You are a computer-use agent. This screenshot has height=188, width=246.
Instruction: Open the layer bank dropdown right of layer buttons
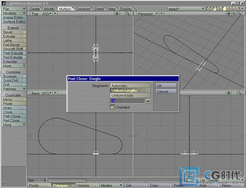(x=243, y=9)
